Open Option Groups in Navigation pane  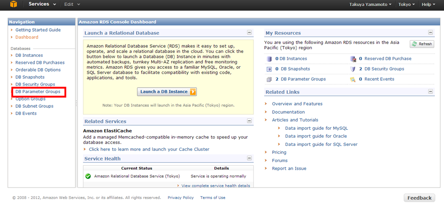(x=31, y=99)
